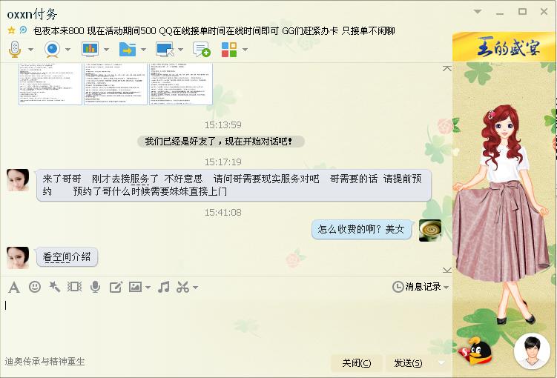Image resolution: width=557 pixels, height=378 pixels.
Task: Share music with the note icon
Action: [x=163, y=286]
